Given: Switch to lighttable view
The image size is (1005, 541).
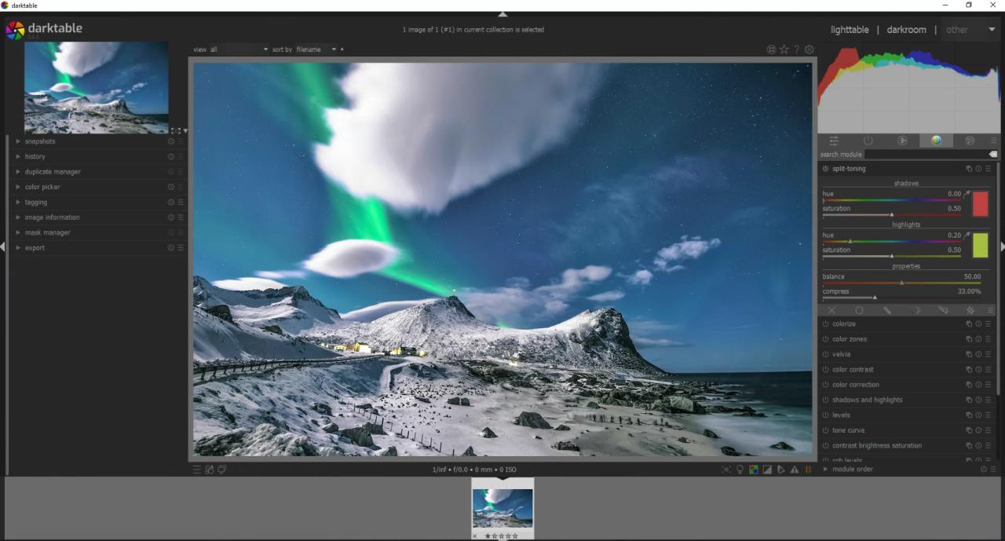Looking at the screenshot, I should point(850,30).
